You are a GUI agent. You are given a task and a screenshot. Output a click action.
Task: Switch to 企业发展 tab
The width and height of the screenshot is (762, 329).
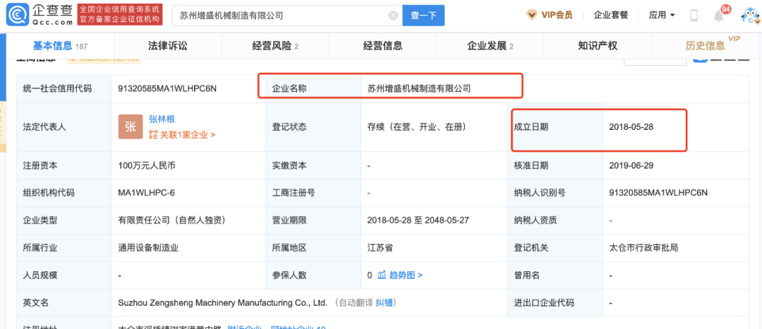point(490,46)
